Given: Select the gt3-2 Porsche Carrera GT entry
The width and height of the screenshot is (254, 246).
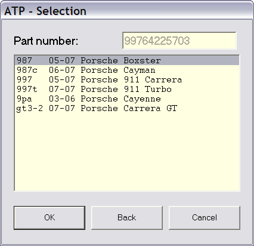Looking at the screenshot, I should coord(127,108).
